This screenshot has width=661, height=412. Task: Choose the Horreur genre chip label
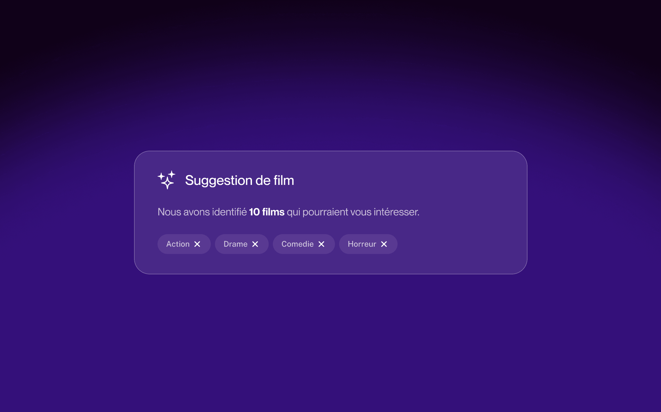[362, 244]
